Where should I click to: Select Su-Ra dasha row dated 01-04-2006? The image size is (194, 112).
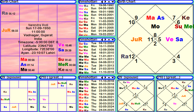[x=96, y=31]
